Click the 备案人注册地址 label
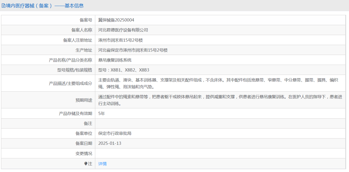349x172 pixels. pos(78,40)
